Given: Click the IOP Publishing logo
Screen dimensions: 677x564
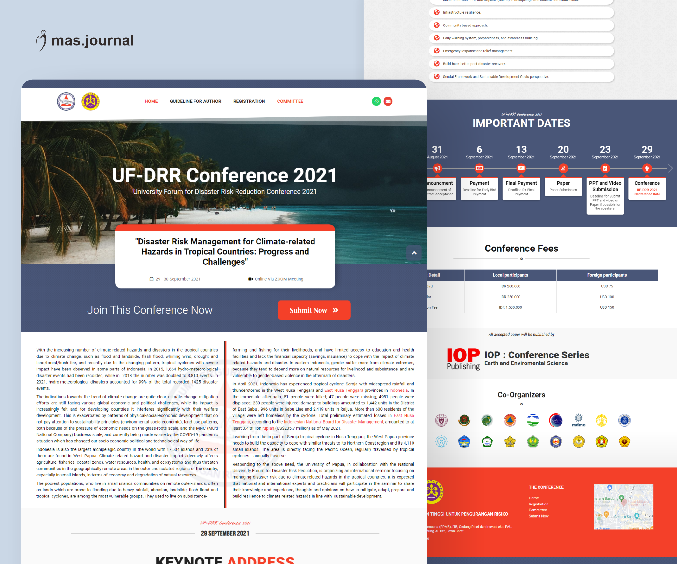Looking at the screenshot, I should (463, 359).
